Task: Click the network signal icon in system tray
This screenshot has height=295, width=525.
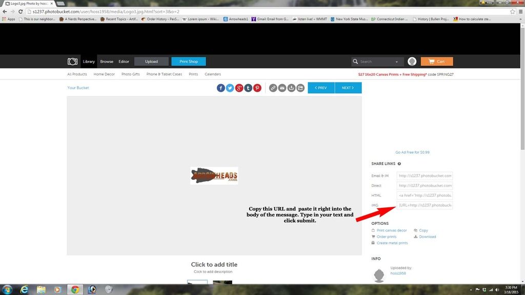Action: tap(491, 290)
